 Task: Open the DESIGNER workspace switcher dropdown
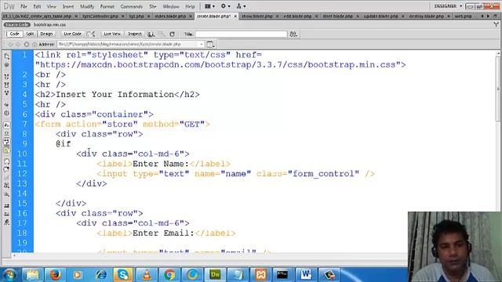coord(448,6)
